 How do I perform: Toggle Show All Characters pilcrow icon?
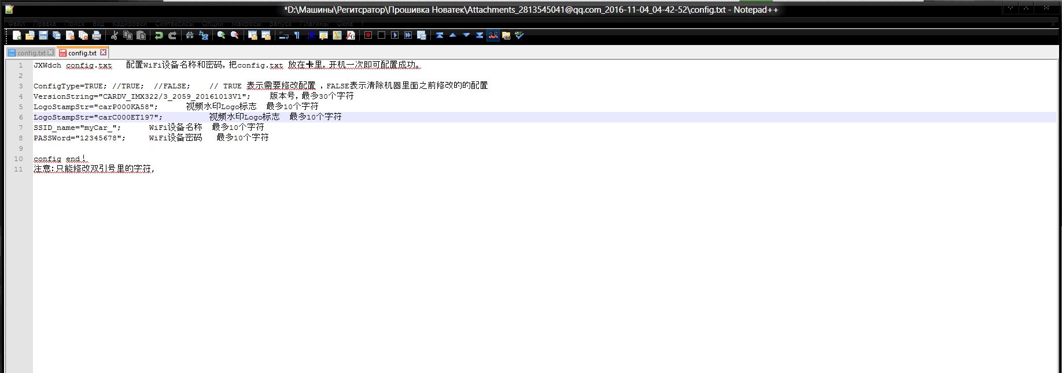click(x=297, y=35)
